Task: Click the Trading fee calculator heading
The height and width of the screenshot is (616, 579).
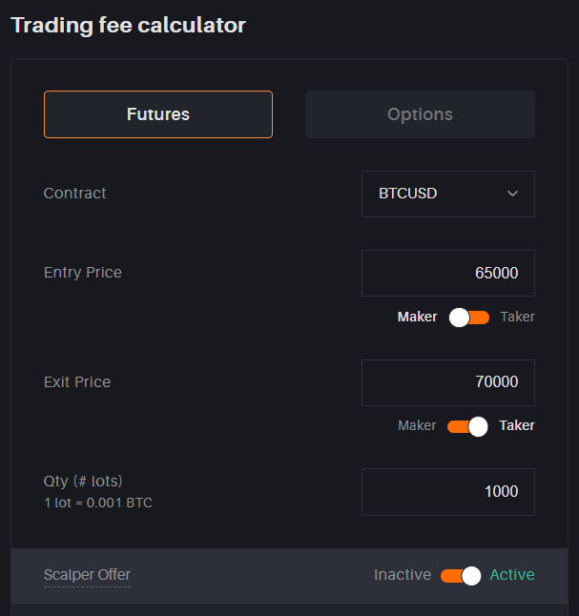Action: tap(128, 26)
